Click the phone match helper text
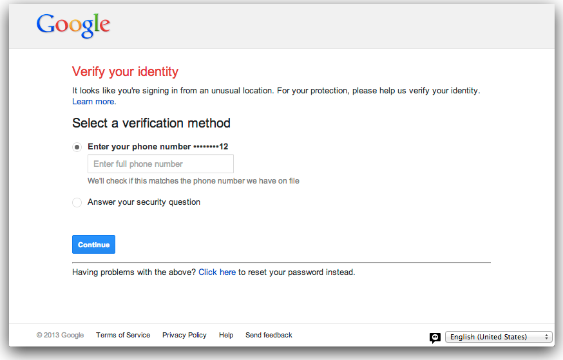The width and height of the screenshot is (563, 360). pyautogui.click(x=193, y=181)
